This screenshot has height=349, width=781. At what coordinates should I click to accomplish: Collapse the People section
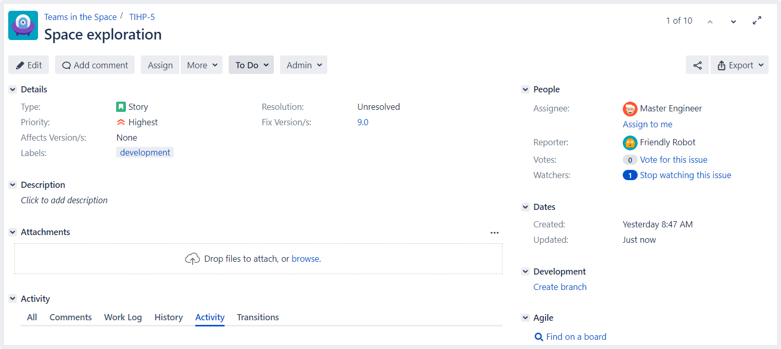[x=525, y=89]
